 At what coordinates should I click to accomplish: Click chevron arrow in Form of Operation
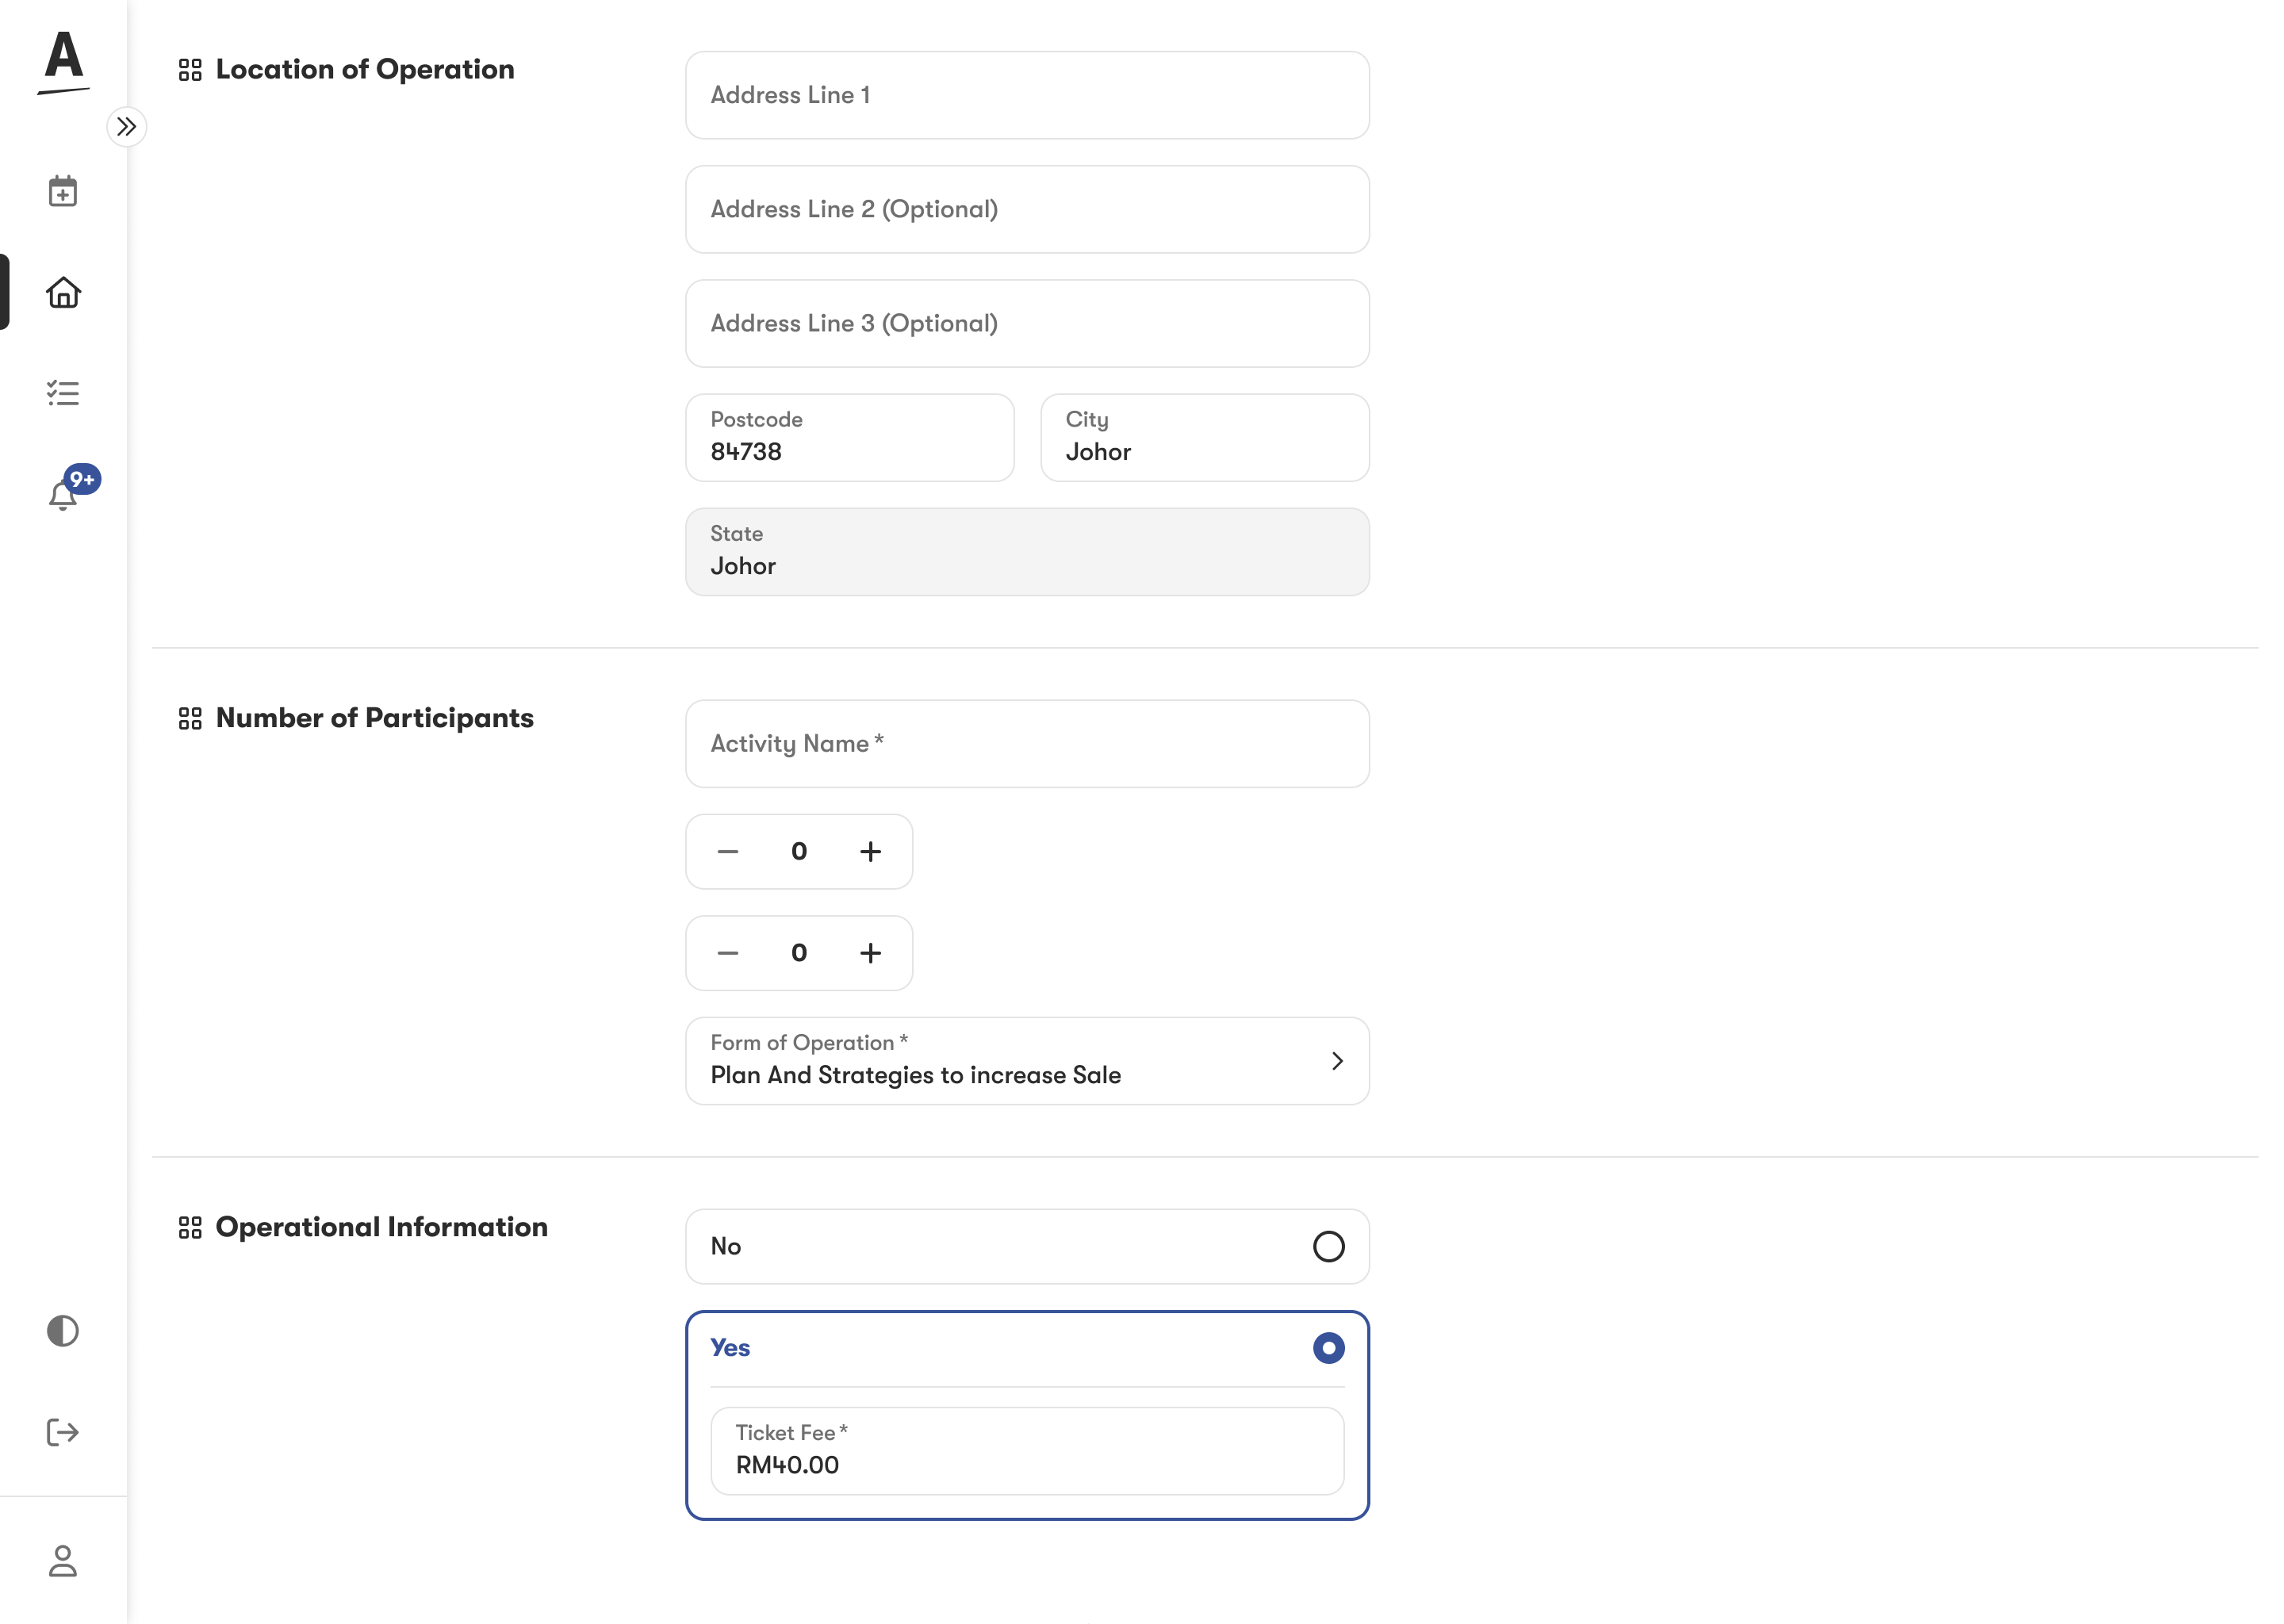click(1337, 1061)
